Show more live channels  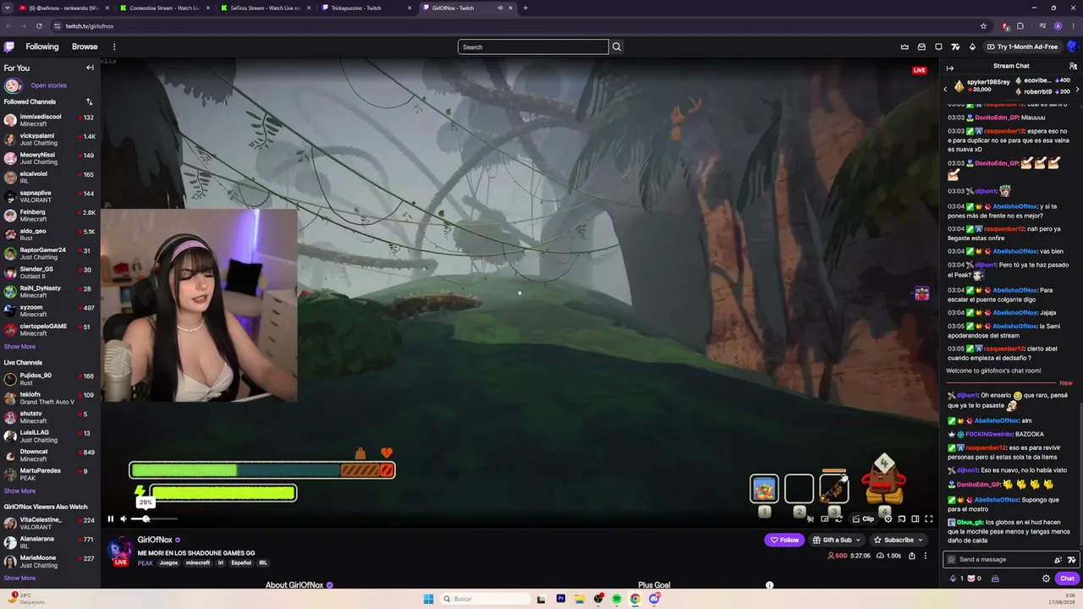click(x=19, y=491)
